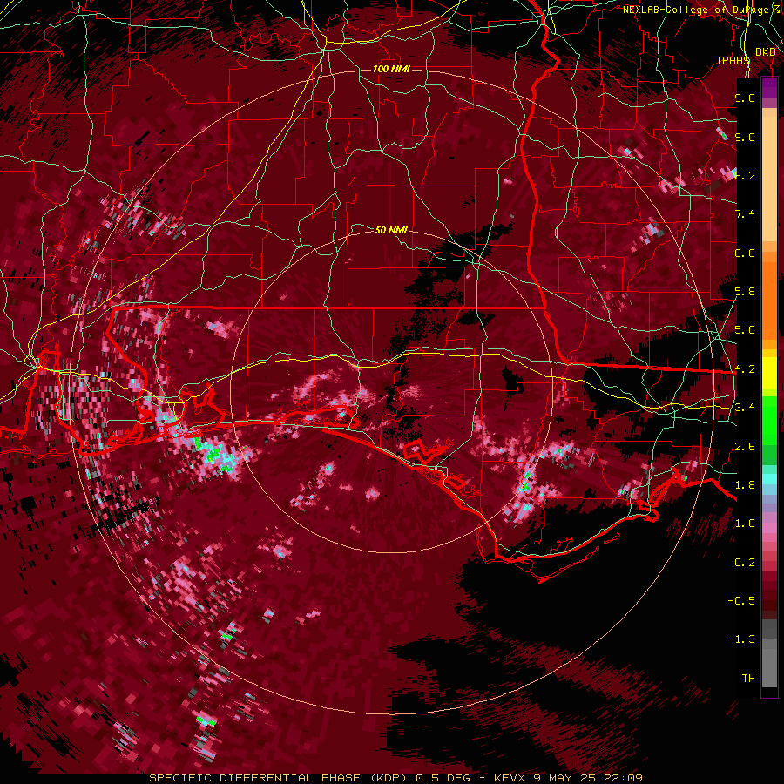Click the 7.4 value on the color scale
The image size is (784, 784).
(745, 214)
